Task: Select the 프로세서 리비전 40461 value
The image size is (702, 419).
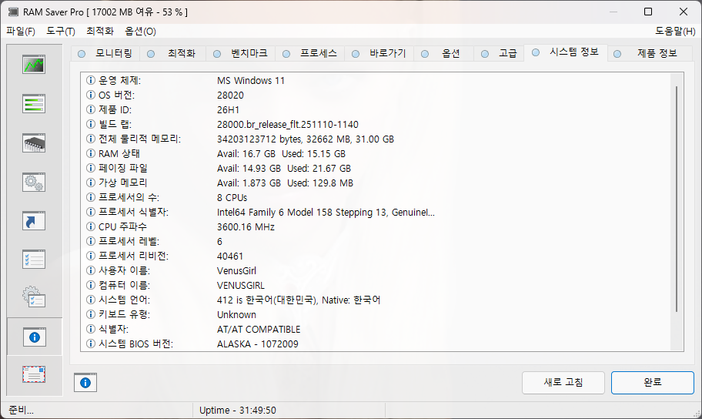Action: [x=229, y=256]
